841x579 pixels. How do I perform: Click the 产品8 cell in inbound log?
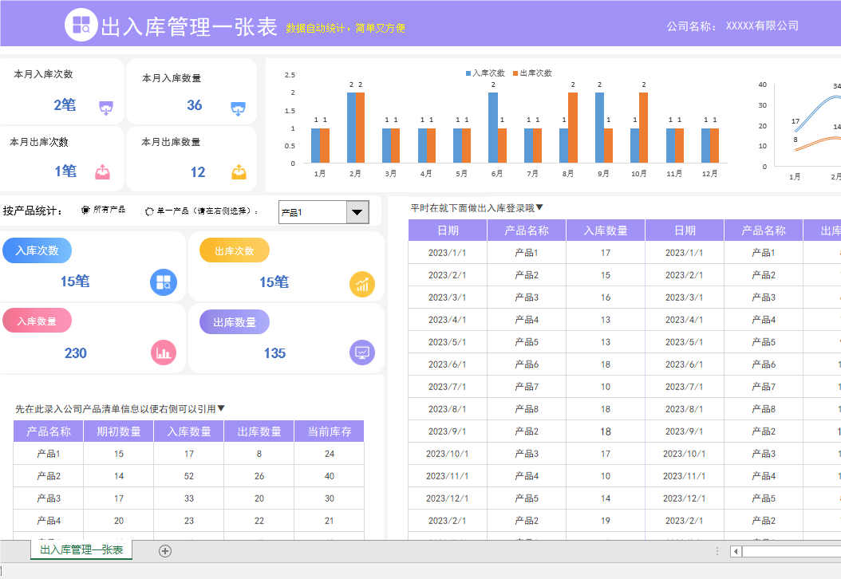click(526, 409)
